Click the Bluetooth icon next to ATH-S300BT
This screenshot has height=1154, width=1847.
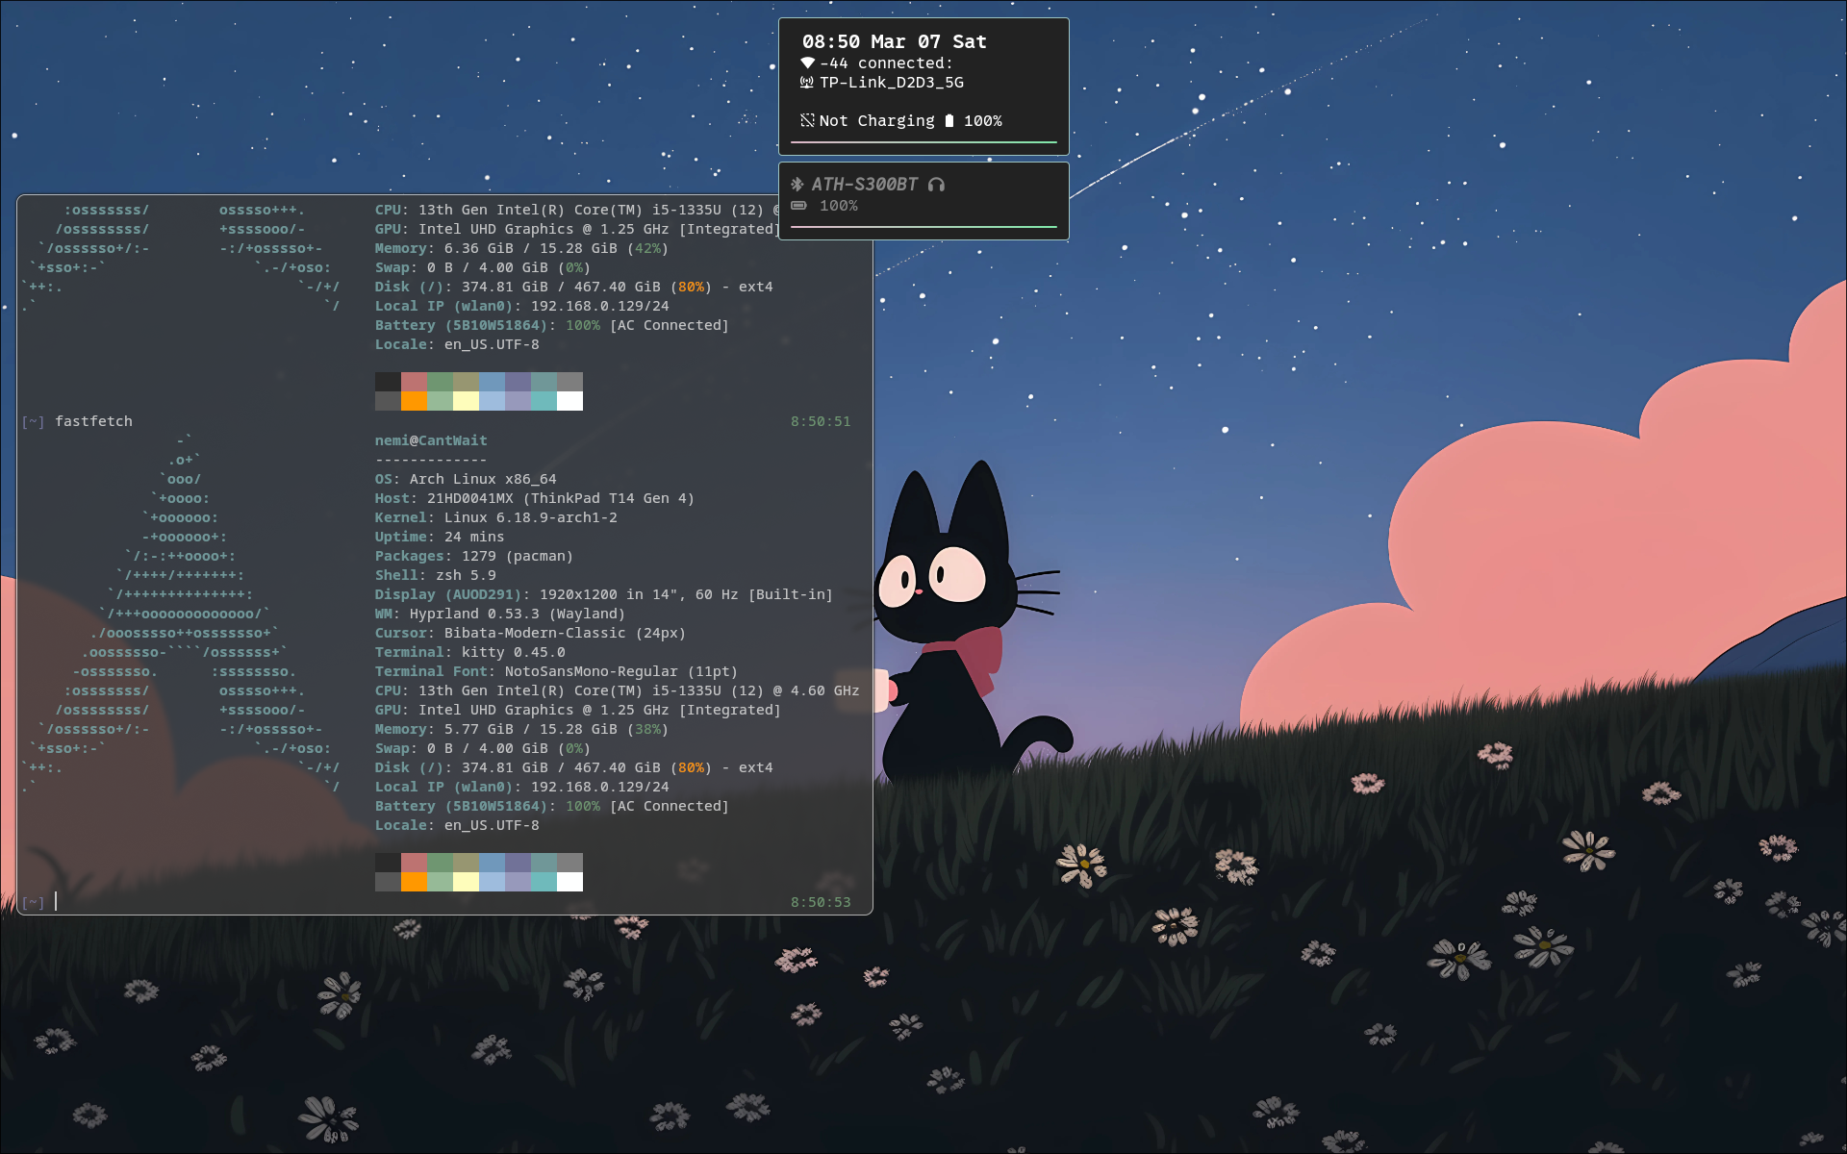(797, 184)
